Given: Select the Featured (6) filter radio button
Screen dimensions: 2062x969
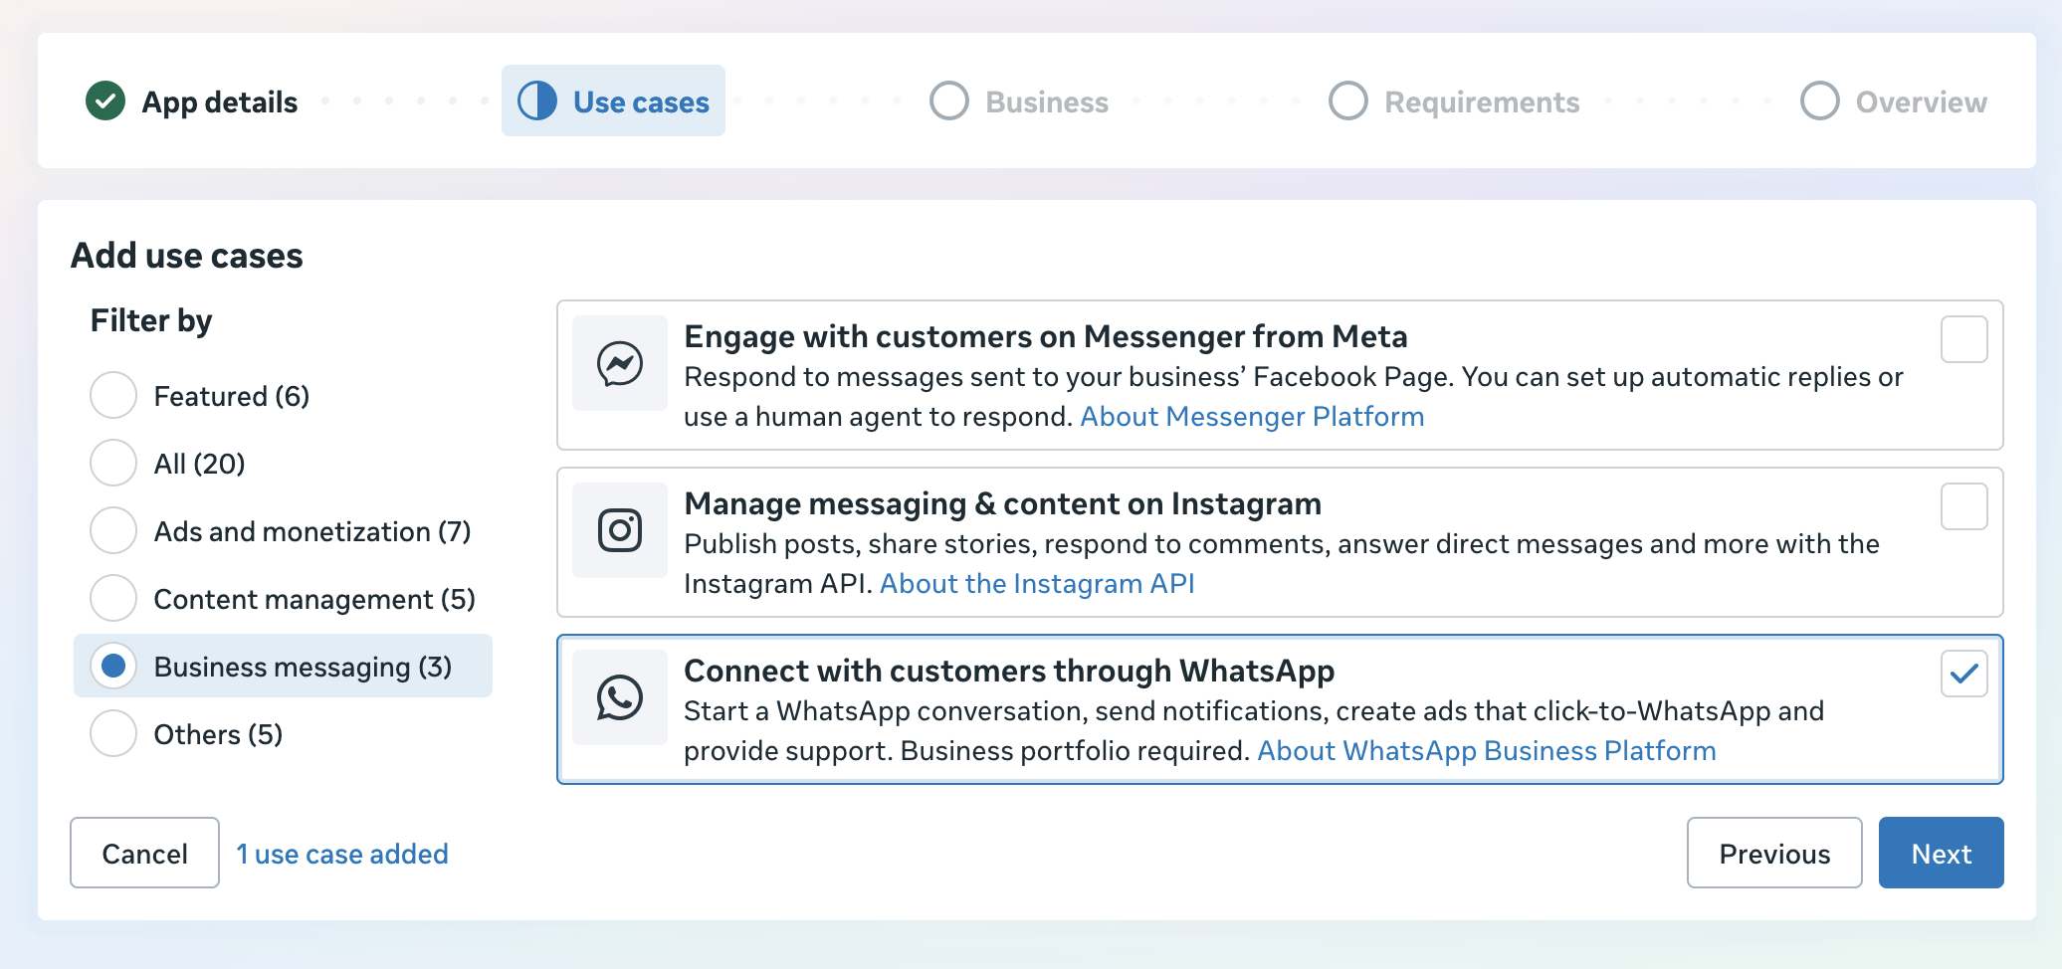Looking at the screenshot, I should (x=113, y=395).
